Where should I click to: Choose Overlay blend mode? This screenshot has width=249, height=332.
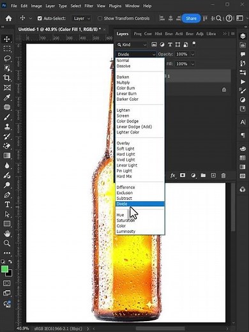coord(123,143)
